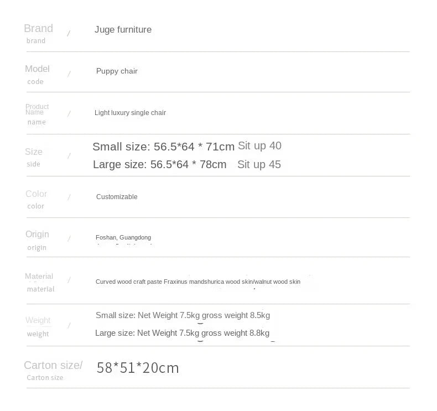The height and width of the screenshot is (411, 437).
Task: Select the Customizable color value
Action: pyautogui.click(x=117, y=197)
